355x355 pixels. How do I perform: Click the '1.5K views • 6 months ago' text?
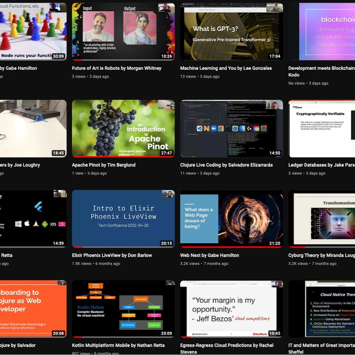coord(96,263)
